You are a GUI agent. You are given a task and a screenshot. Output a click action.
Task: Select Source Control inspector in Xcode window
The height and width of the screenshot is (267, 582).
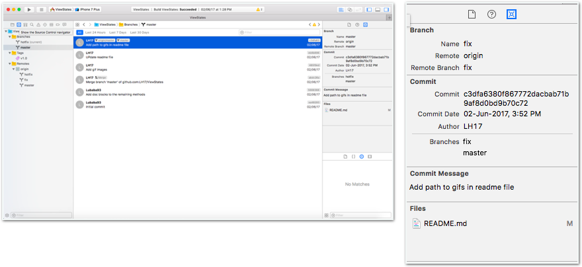(x=365, y=24)
